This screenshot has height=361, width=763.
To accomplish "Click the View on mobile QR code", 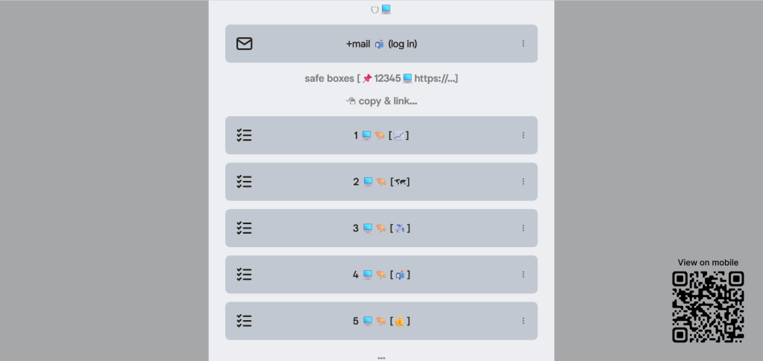I will pos(708,307).
